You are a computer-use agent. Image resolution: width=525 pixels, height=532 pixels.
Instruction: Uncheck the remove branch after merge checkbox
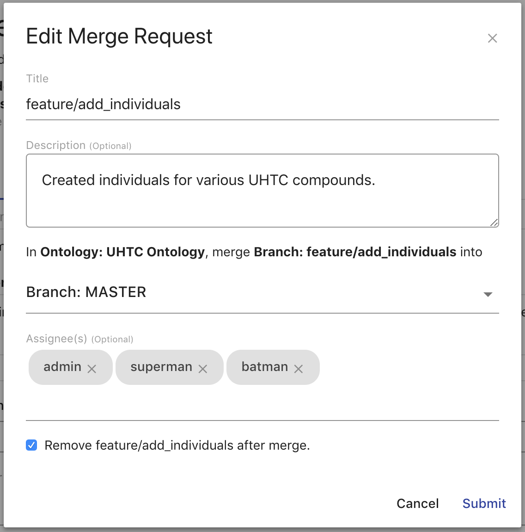pos(31,445)
